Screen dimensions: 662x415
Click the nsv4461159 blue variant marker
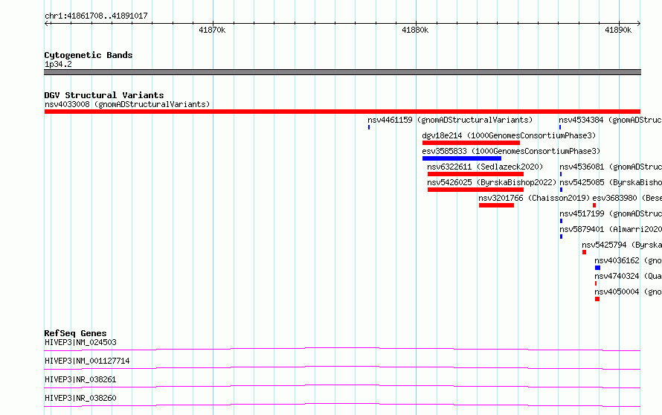tap(369, 127)
